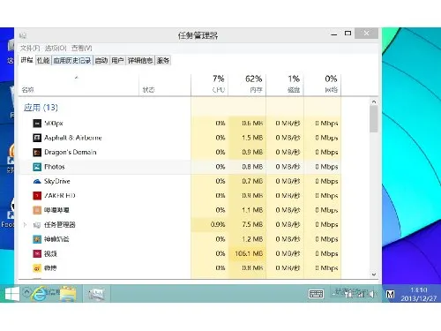Click the touch keyboard tray icon
Screen dimensions: 441x331
tap(316, 294)
